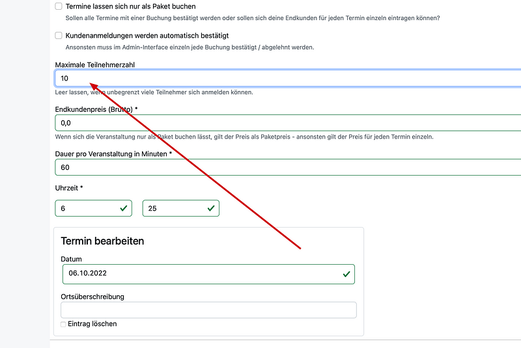Click the 'Dauer pro Veranstaltung in Minuten' label
The width and height of the screenshot is (521, 348).
[112, 154]
